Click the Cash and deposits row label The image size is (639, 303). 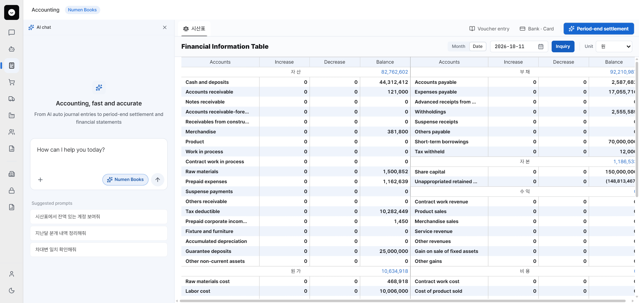(207, 82)
